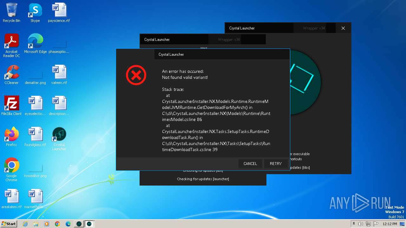The image size is (406, 228).
Task: Open Windows Media Player taskbar icon
Action: click(x=47, y=224)
